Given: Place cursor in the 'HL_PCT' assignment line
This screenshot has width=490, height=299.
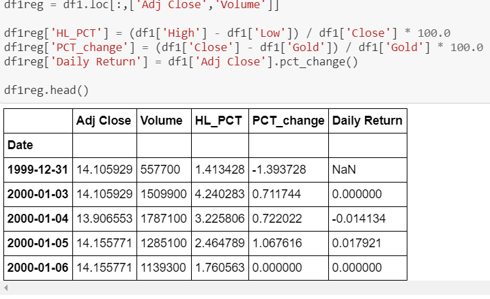Looking at the screenshot, I should 227,33.
